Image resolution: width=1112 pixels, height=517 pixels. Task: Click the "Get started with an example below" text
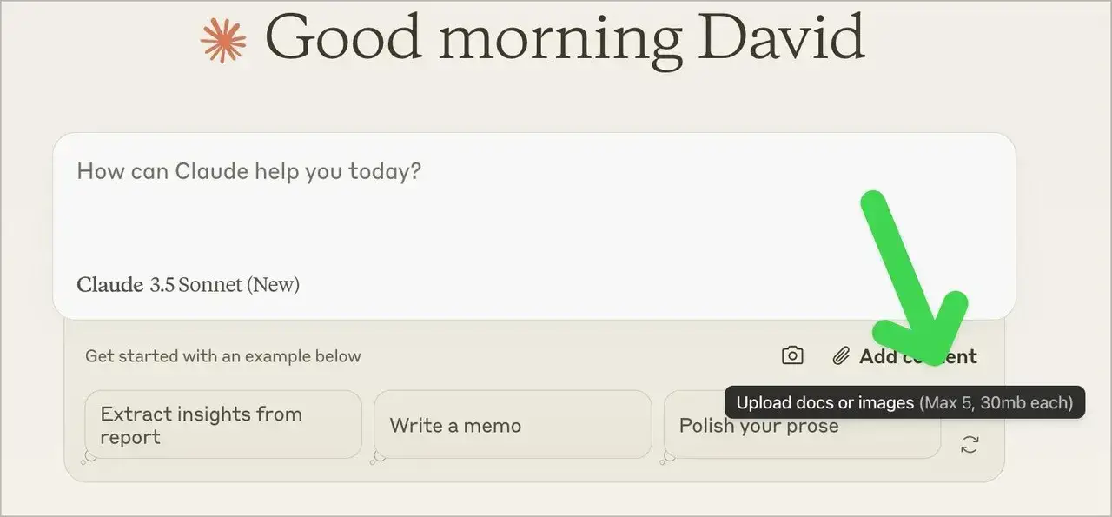click(x=222, y=356)
